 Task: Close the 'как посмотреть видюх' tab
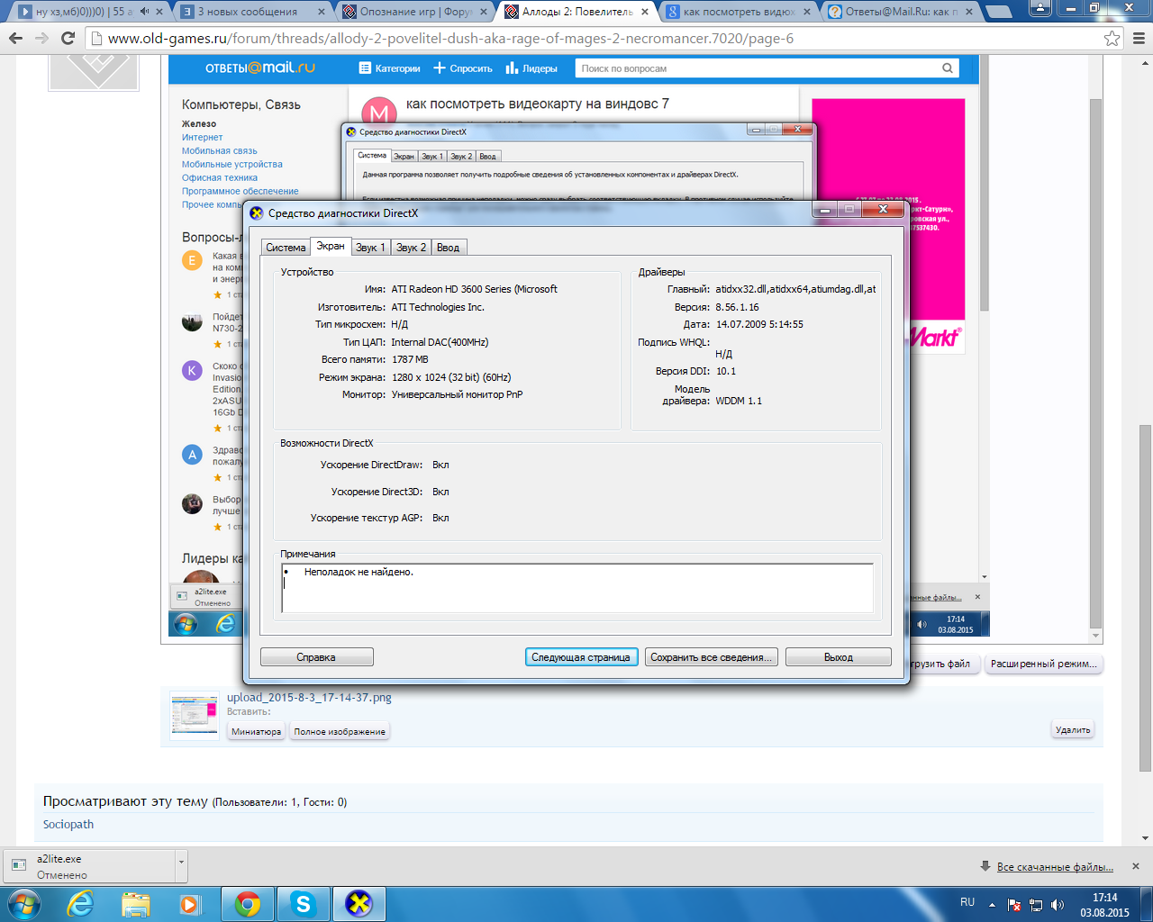coord(806,12)
